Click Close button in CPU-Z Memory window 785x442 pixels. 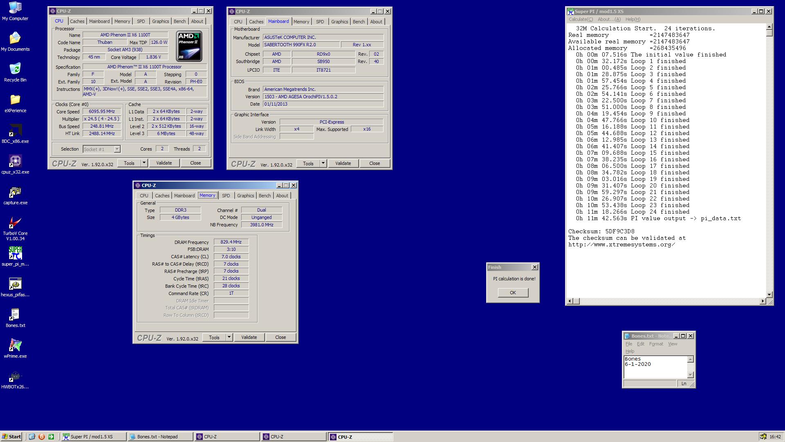pos(280,337)
